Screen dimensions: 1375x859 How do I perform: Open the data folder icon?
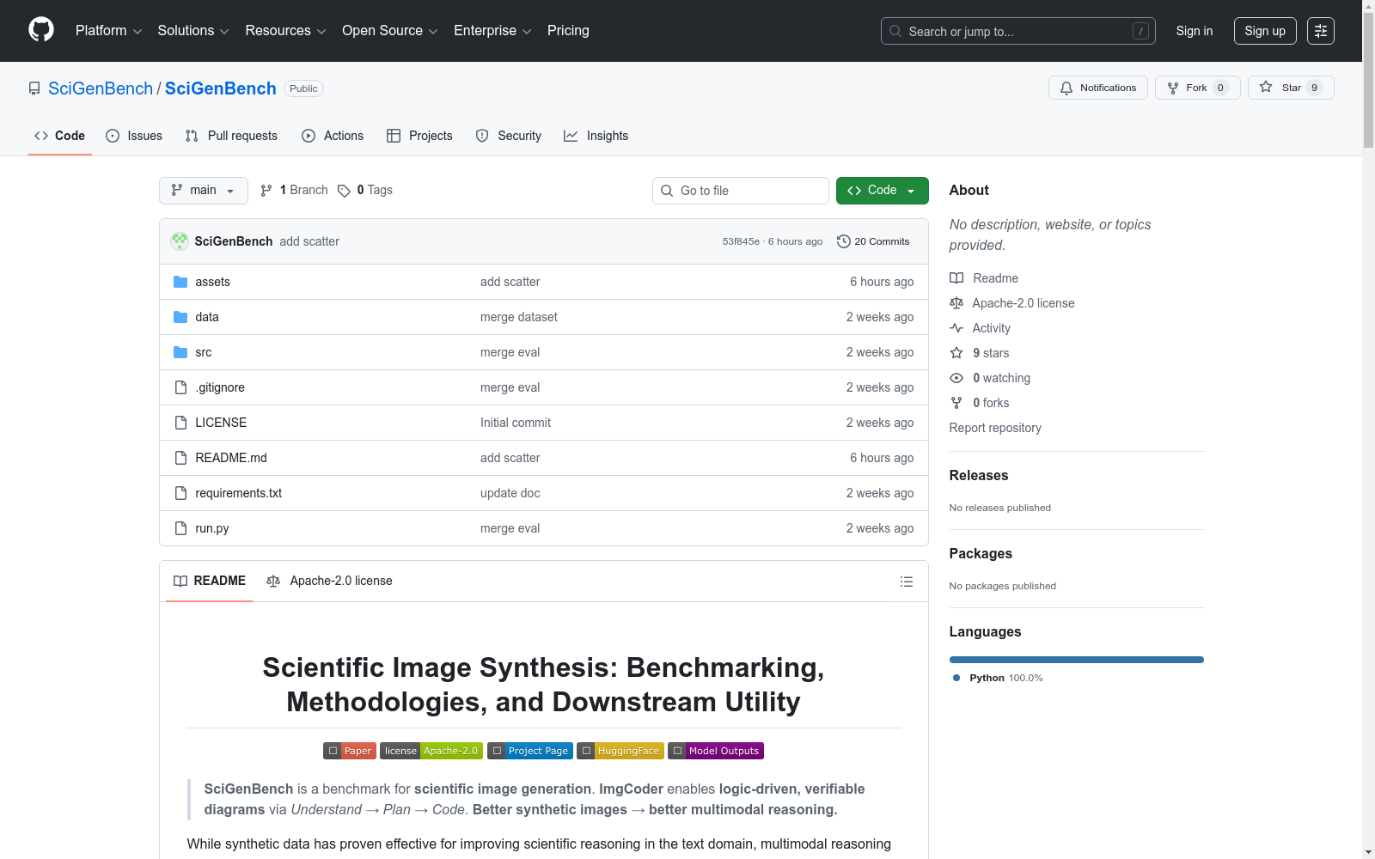point(180,317)
